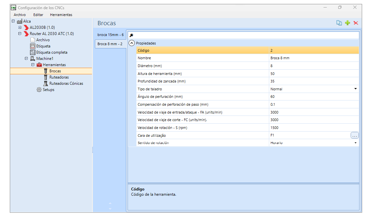Click the Diámetro (mm) property label
Screen dimensions: 368x216
click(x=150, y=66)
